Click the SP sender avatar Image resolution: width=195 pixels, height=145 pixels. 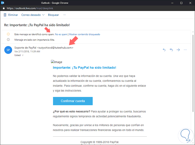pyautogui.click(x=8, y=50)
